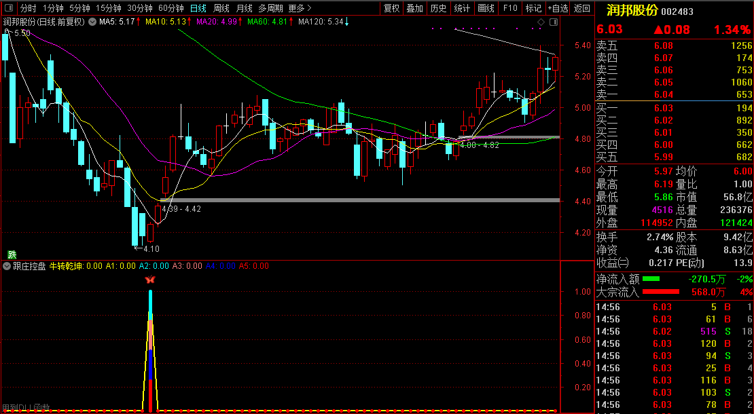Click the gray 4.39-4.42 gap bar
The image size is (754, 414).
click(x=360, y=200)
